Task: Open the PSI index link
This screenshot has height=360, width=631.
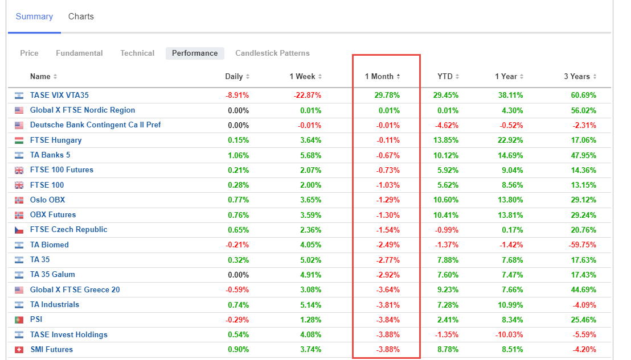Action: coord(36,320)
